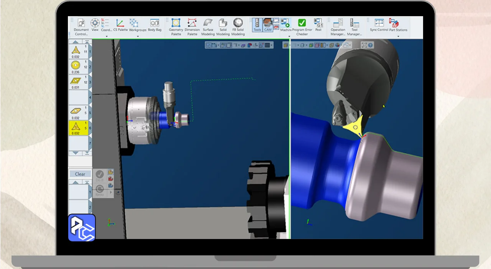Select the highlighted yellow tool tile 6
Viewport: 491px width, 269px height.
78,128
